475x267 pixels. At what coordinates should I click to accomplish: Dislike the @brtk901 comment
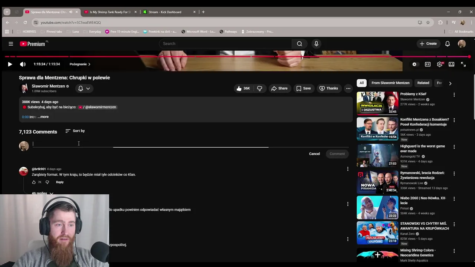click(47, 182)
